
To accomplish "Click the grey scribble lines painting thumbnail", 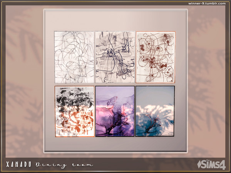I will click(x=74, y=57).
